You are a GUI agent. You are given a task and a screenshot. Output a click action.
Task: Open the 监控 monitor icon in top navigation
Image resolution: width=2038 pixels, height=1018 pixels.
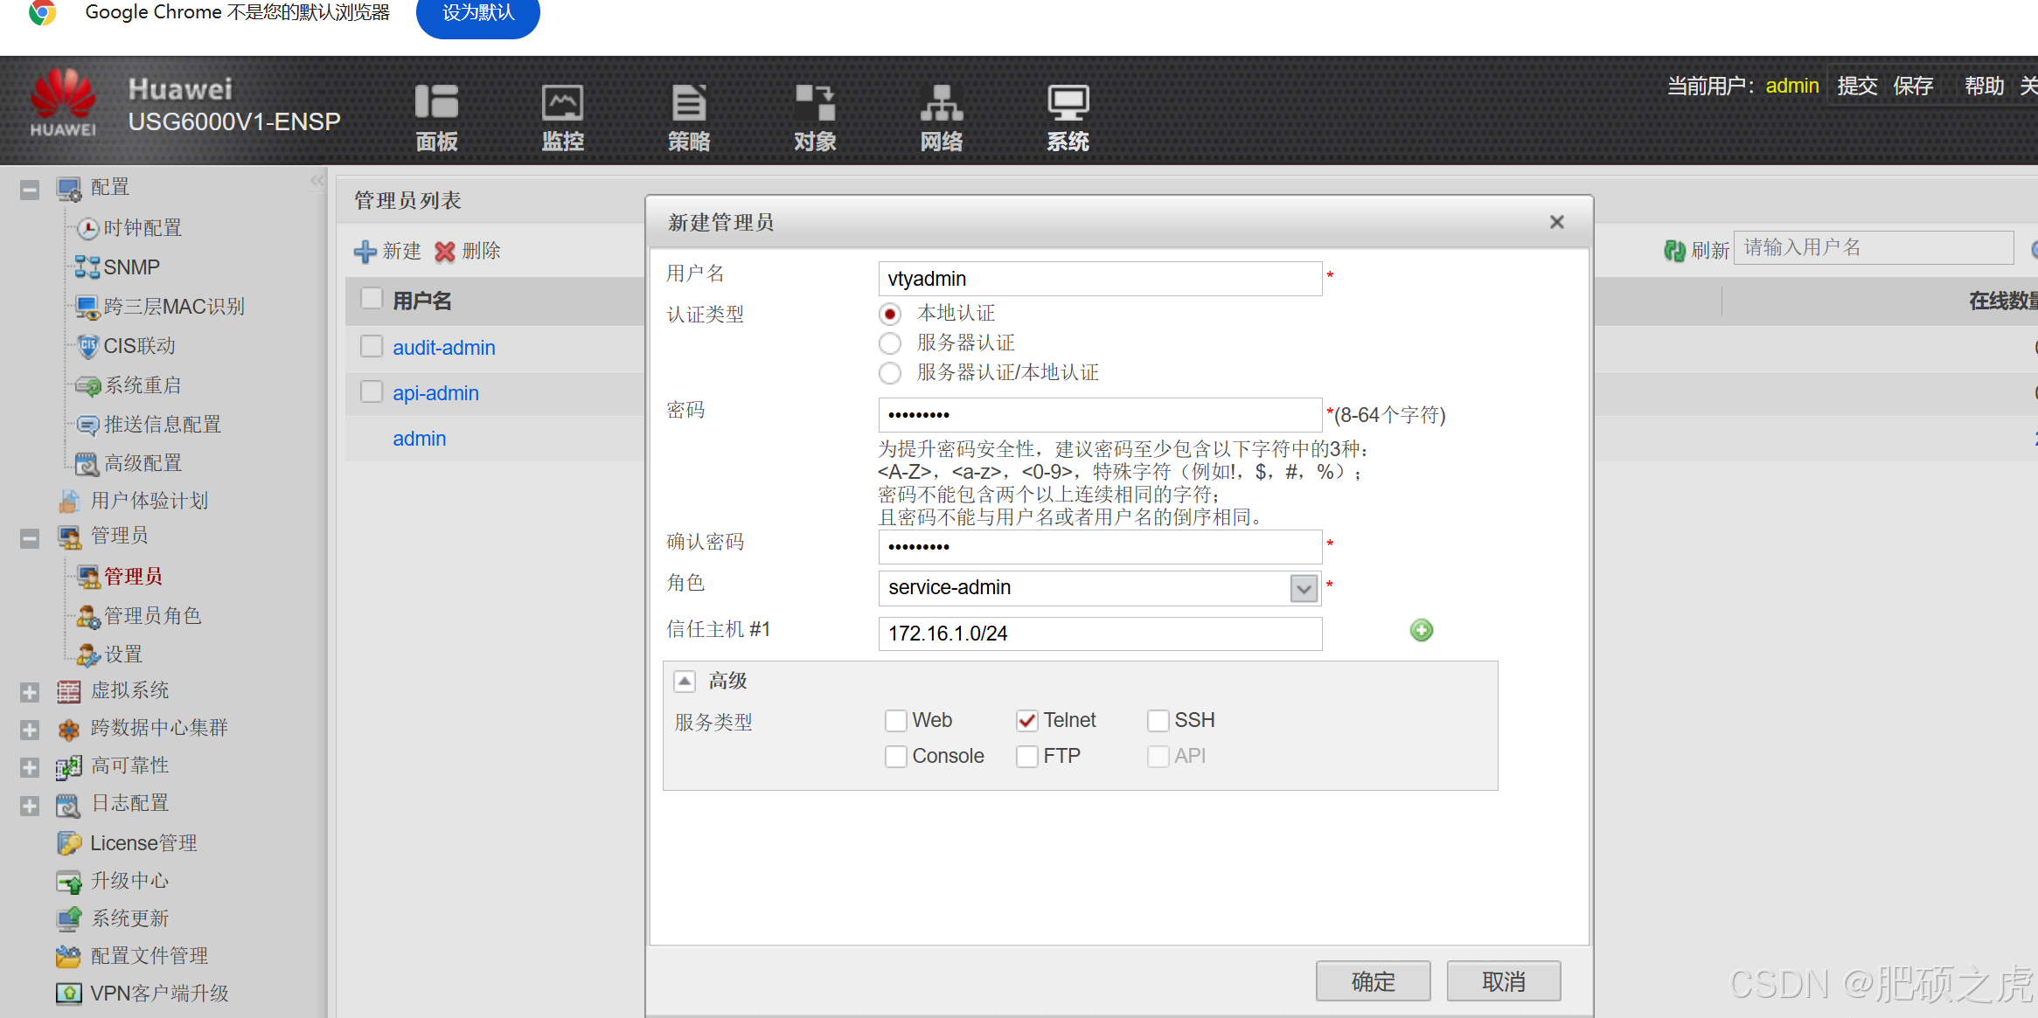[x=562, y=103]
